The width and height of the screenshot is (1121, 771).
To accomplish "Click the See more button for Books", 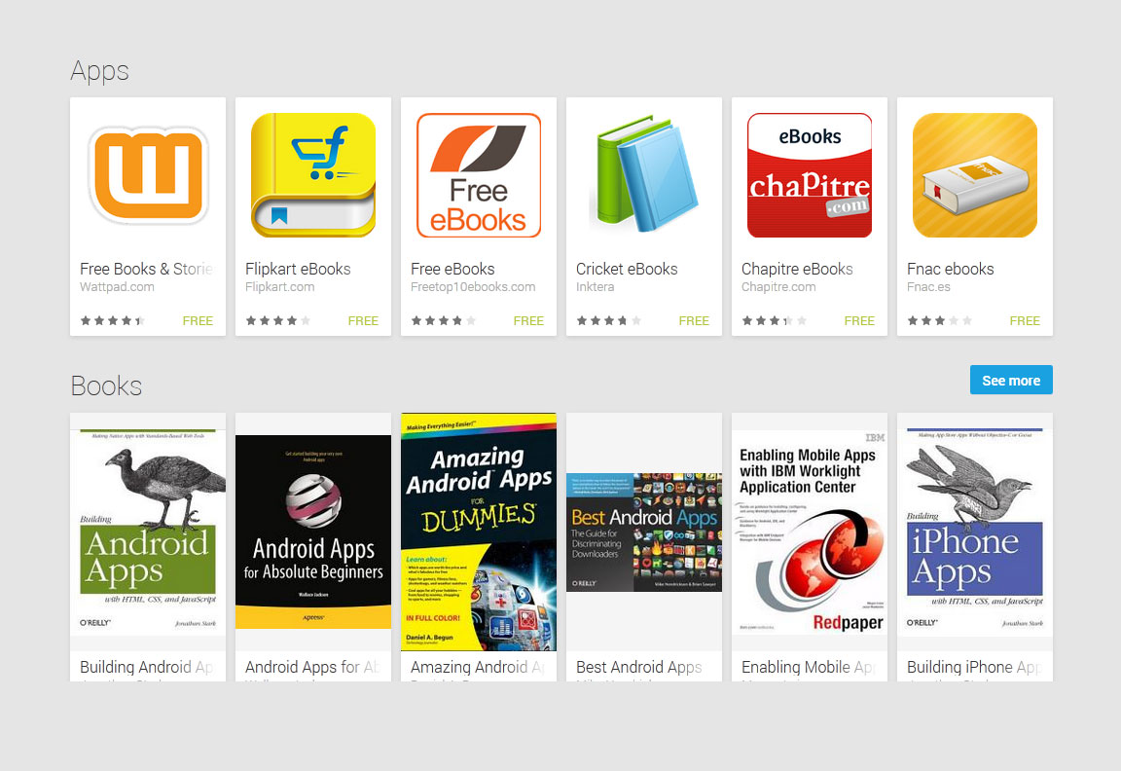I will 1011,380.
